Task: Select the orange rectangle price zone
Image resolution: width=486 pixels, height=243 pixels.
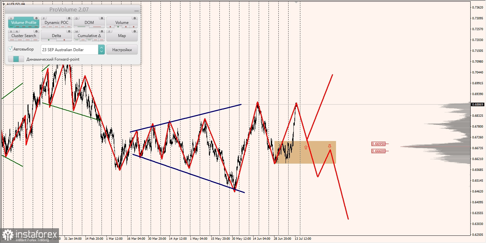Action: (305, 152)
